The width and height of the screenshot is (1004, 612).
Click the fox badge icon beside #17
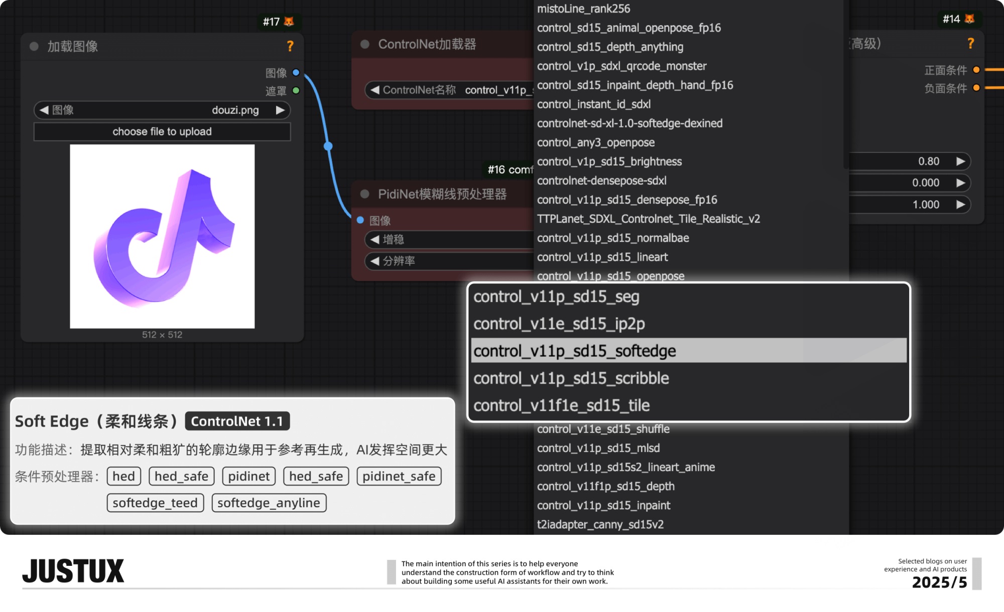(x=289, y=22)
